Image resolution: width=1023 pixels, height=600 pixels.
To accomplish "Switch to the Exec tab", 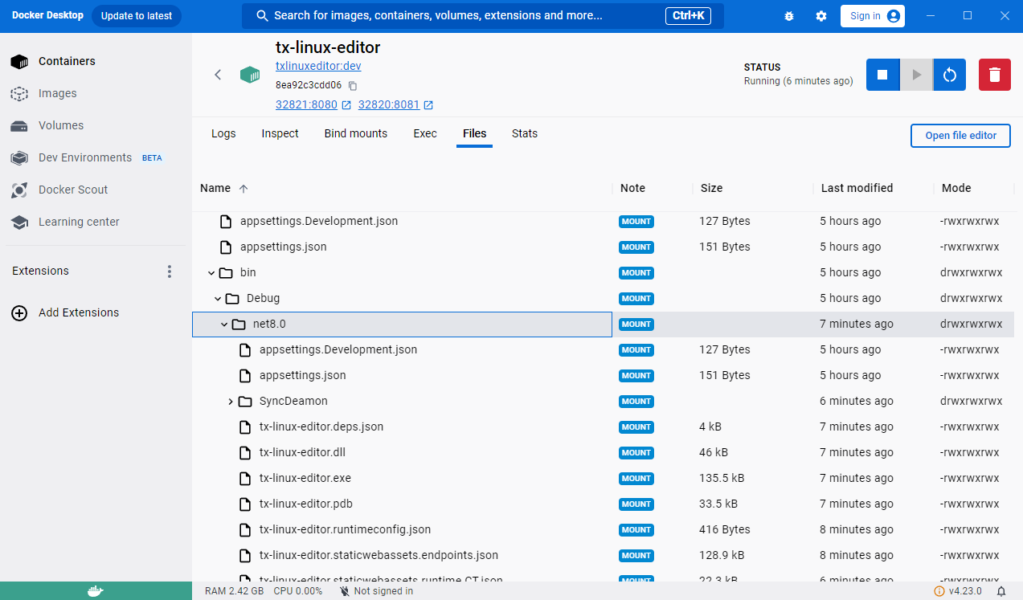I will point(425,133).
